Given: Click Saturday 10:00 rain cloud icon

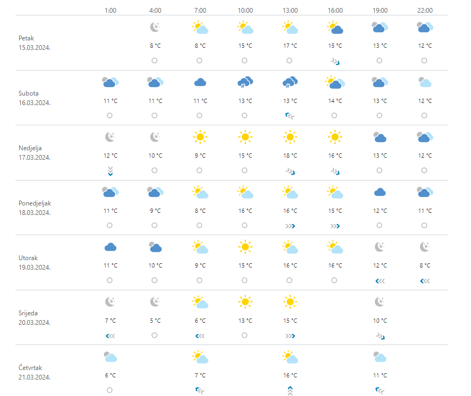Looking at the screenshot, I should point(245,82).
